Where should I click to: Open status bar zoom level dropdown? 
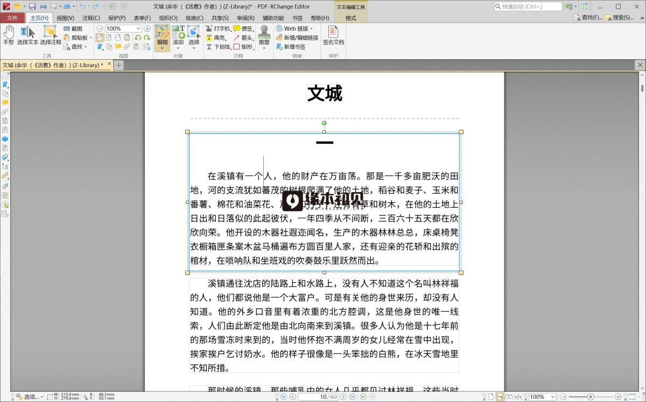pos(552,397)
